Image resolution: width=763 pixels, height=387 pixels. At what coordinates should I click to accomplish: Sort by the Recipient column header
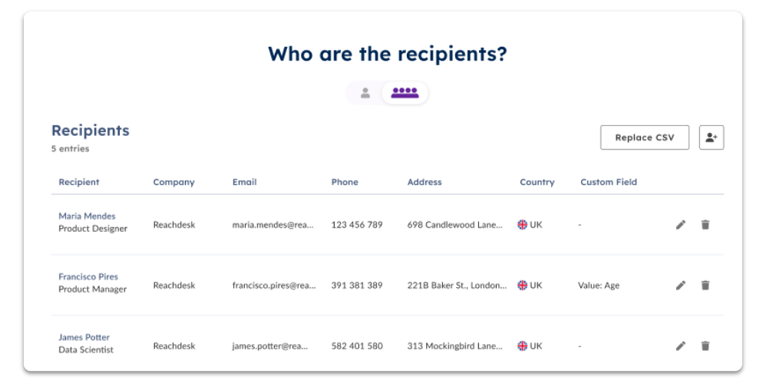coord(79,182)
